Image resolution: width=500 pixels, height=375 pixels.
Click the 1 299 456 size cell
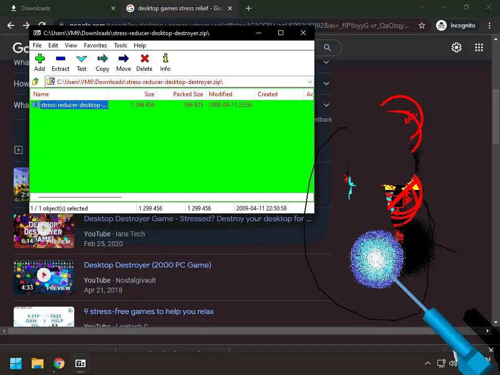[x=142, y=105]
